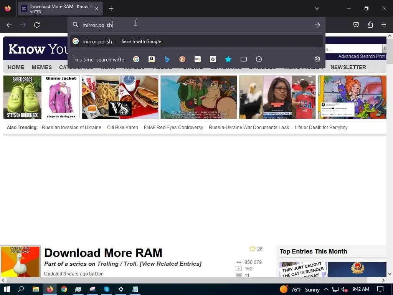Search this time with Wikipedia
The image size is (393, 295).
tap(213, 59)
